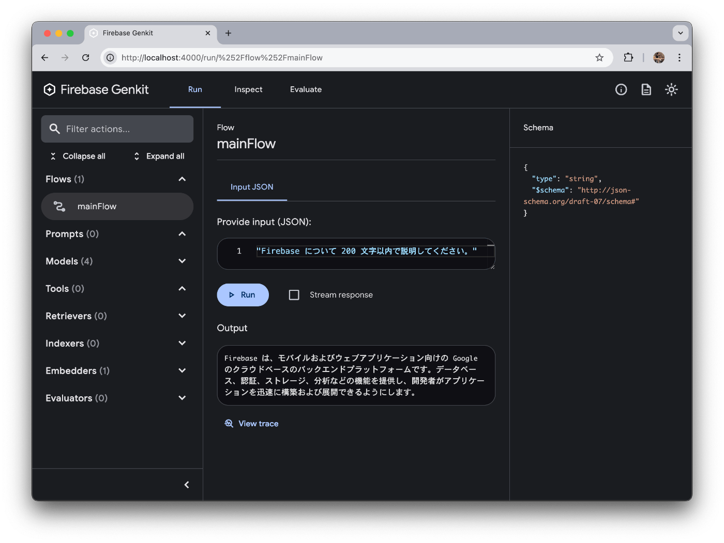Screen dimensions: 724x543
Task: Bookmark this page with star icon
Action: (x=599, y=57)
